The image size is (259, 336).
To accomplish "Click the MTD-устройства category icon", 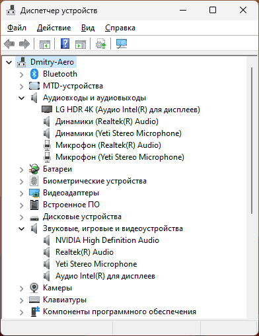I will pyautogui.click(x=34, y=86).
